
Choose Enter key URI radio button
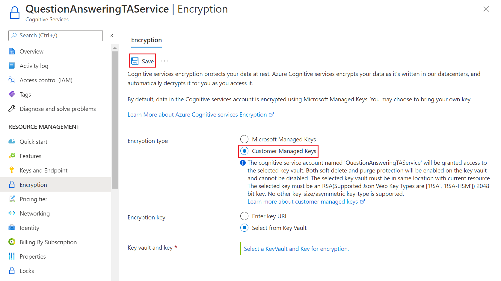[245, 216]
